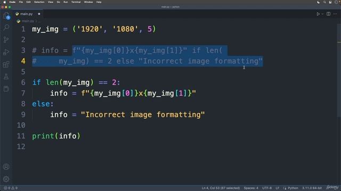
Task: Open the Selection menu
Action: tap(39, 2)
